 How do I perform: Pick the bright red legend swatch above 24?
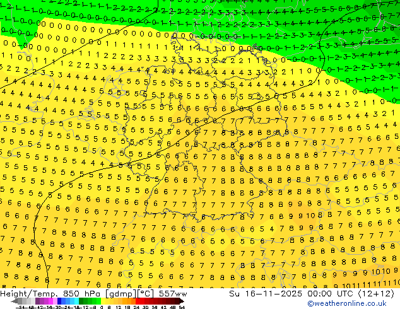coord(138,301)
